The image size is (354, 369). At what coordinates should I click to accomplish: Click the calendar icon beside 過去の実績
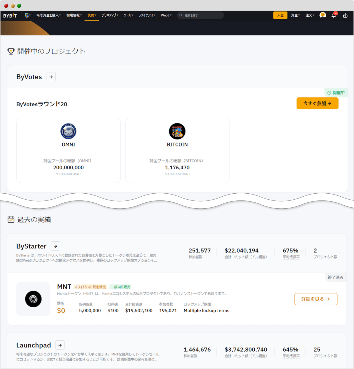pos(11,220)
